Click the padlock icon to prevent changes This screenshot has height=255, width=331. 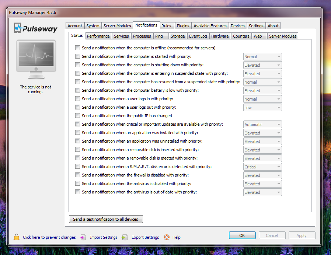coord(17,237)
